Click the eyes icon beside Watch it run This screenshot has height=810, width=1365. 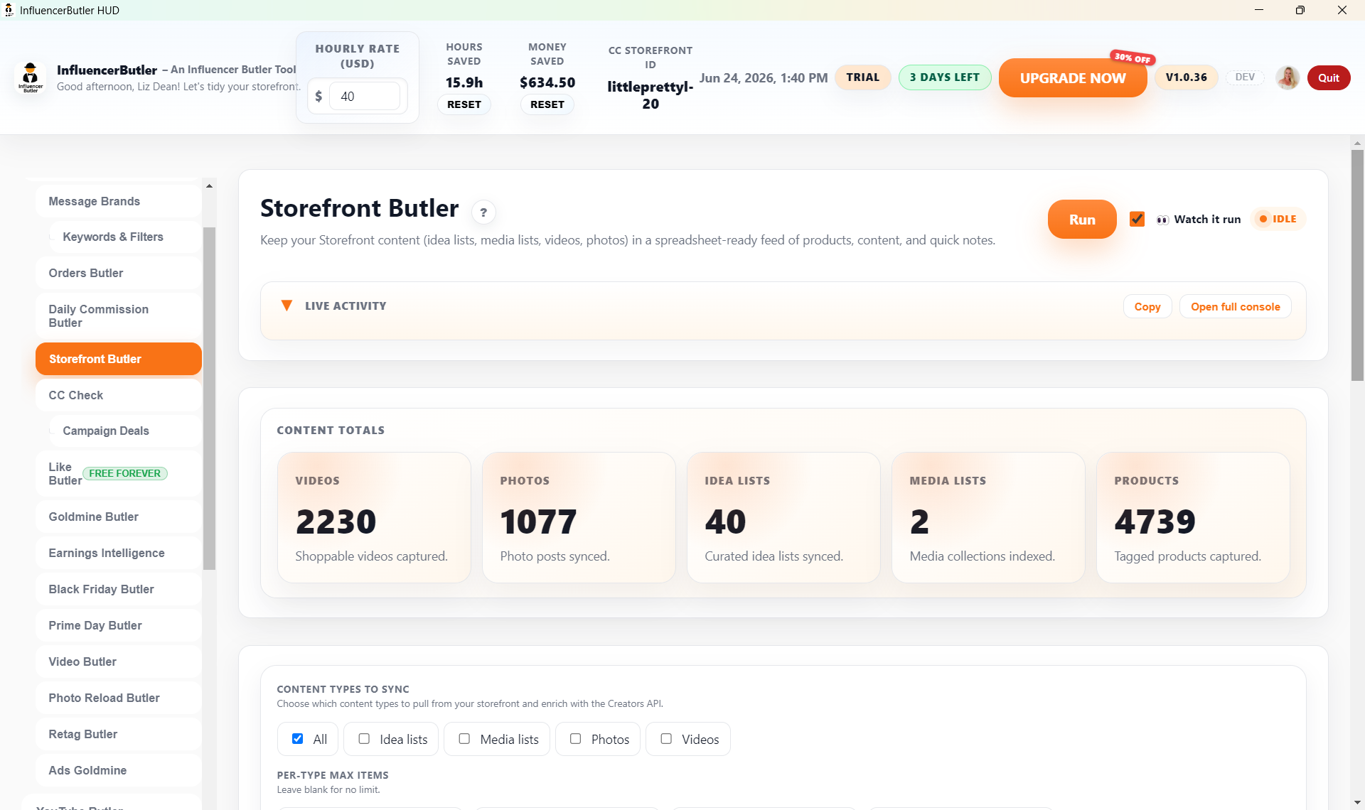1162,220
